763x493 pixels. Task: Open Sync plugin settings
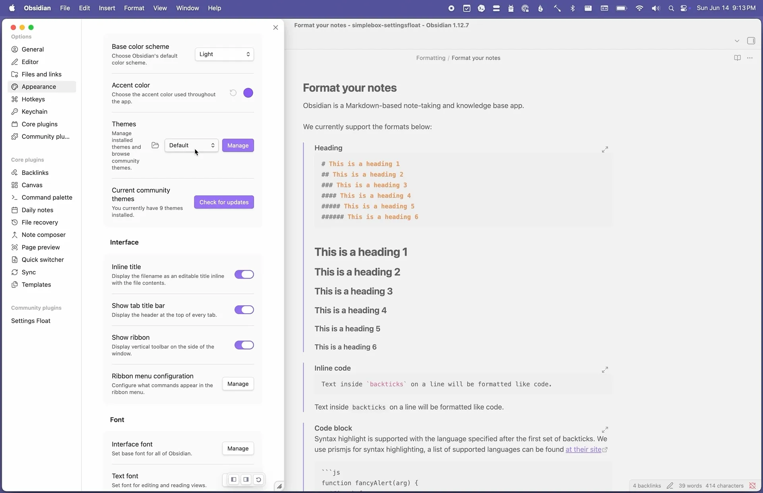[x=42, y=272]
